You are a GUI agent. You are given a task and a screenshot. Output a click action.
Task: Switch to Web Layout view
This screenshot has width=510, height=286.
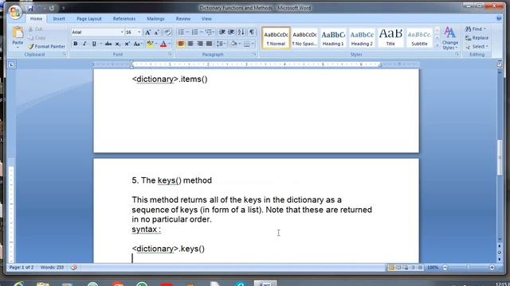(406, 268)
